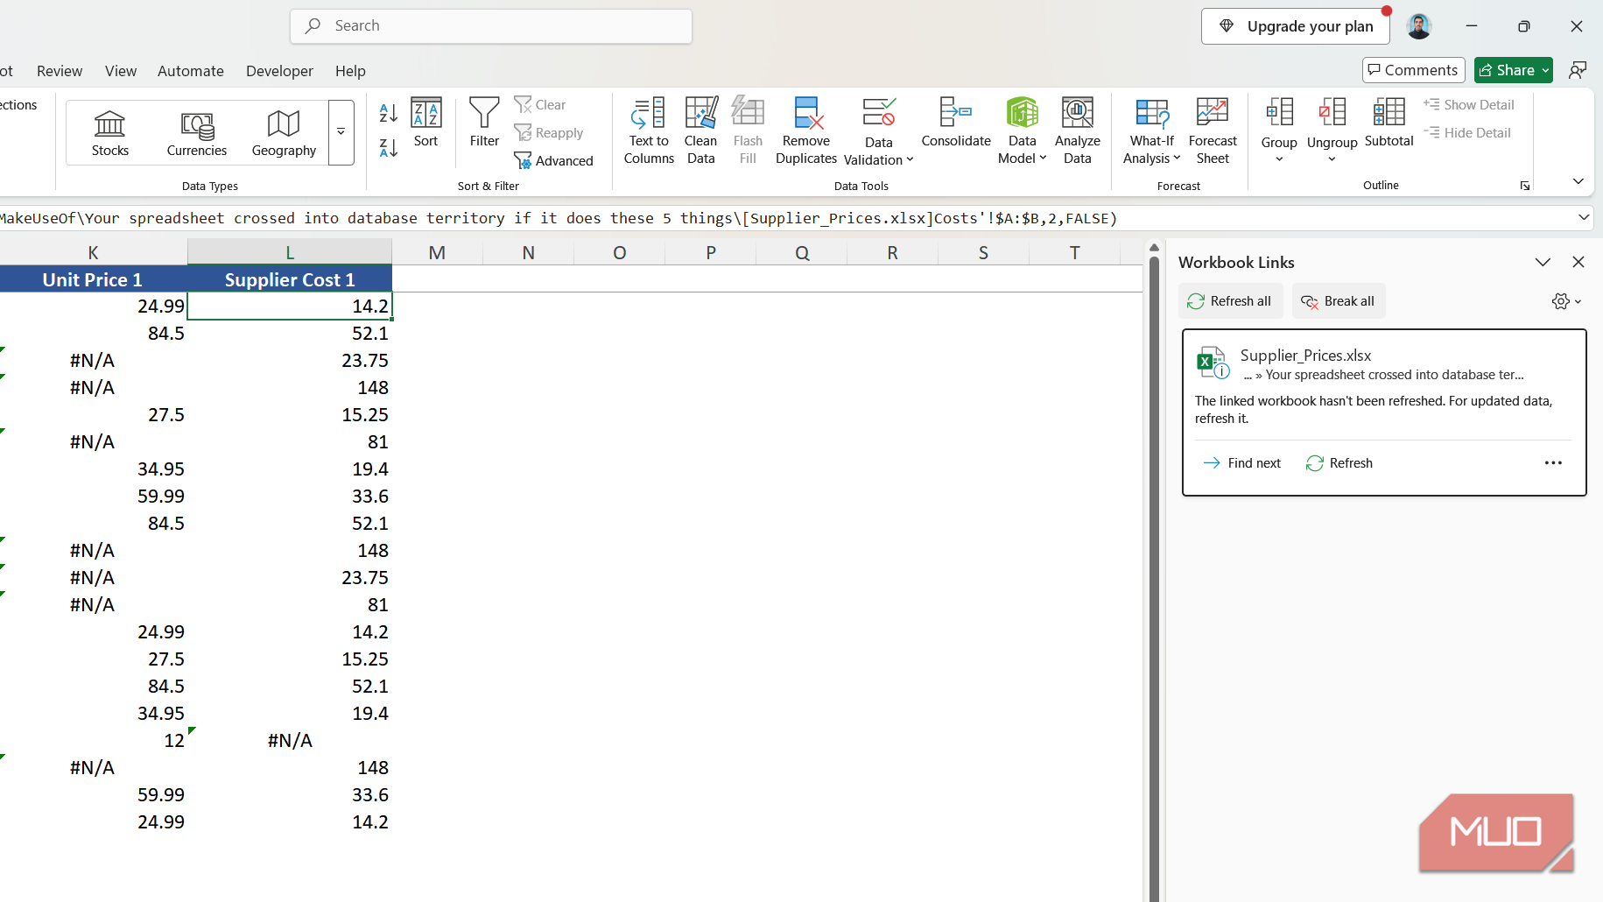
Task: Create a Forecast Sheet
Action: point(1213,131)
